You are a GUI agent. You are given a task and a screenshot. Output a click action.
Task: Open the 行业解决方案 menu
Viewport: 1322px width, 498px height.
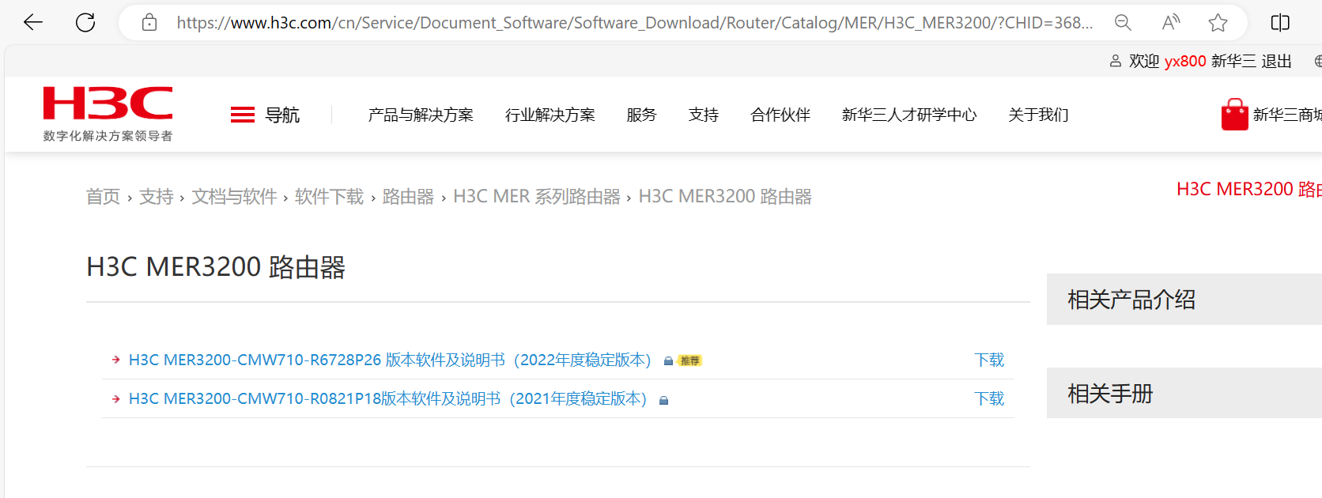550,115
